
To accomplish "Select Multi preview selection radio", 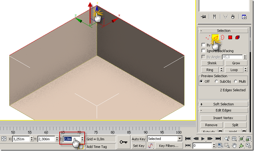I will coord(235,81).
